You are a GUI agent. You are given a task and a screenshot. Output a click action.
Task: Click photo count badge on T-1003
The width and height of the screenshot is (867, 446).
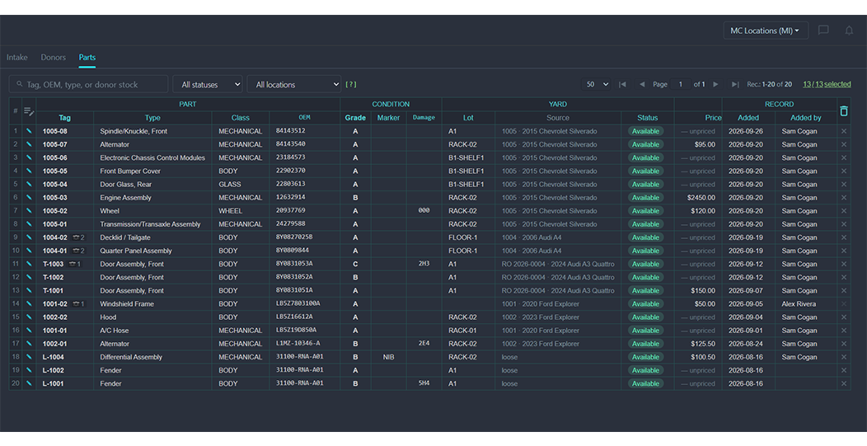click(75, 264)
